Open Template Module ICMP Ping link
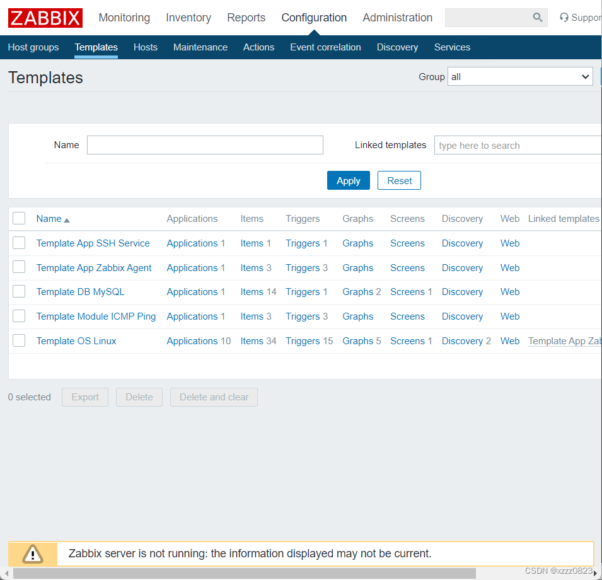Viewport: 602px width, 580px height. (96, 316)
